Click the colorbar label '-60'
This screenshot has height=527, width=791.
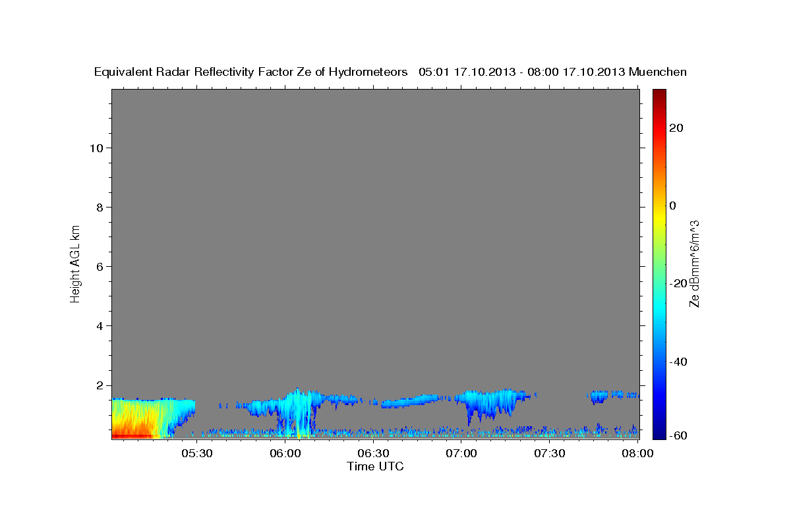click(678, 435)
